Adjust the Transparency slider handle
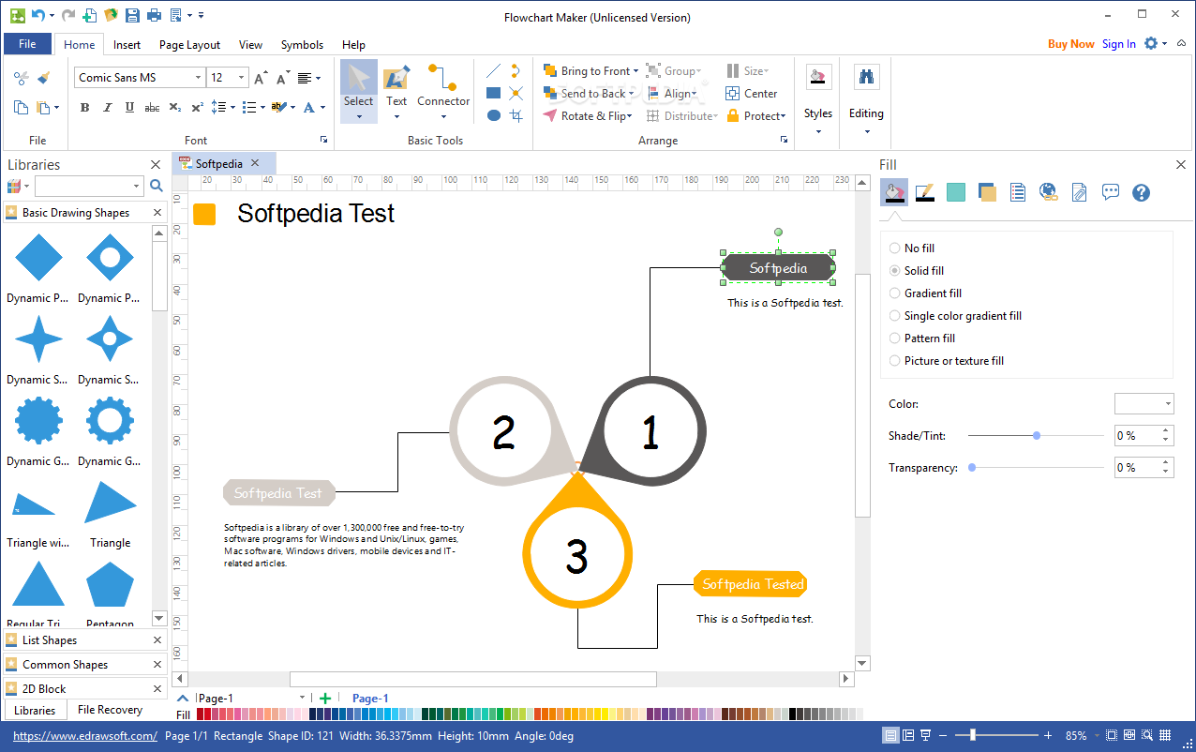Screen dimensions: 1196x752 pos(972,467)
